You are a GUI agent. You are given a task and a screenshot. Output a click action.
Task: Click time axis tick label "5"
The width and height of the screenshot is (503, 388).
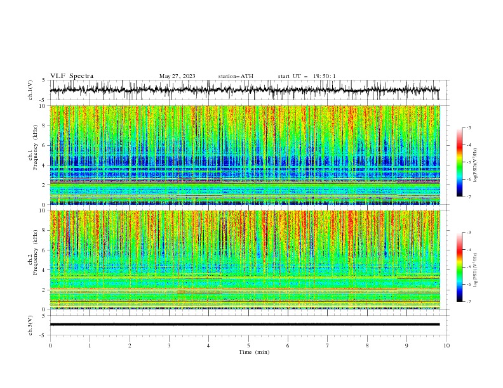(x=248, y=346)
